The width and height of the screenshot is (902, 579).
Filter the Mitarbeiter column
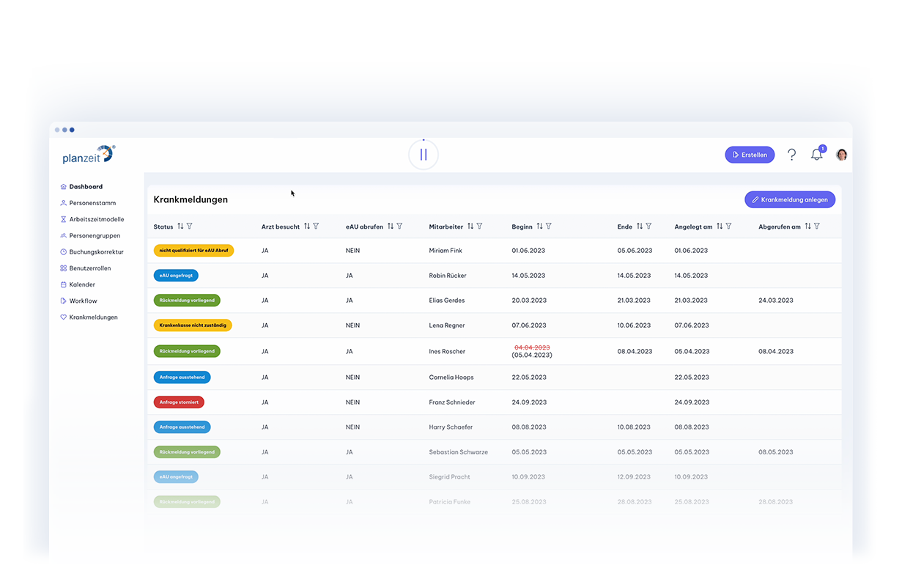tap(479, 226)
